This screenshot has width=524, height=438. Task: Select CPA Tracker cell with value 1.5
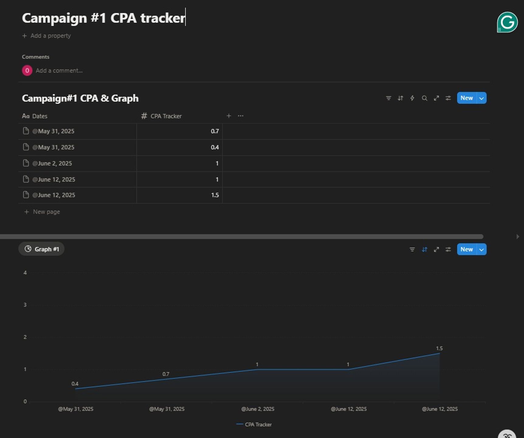tap(179, 195)
